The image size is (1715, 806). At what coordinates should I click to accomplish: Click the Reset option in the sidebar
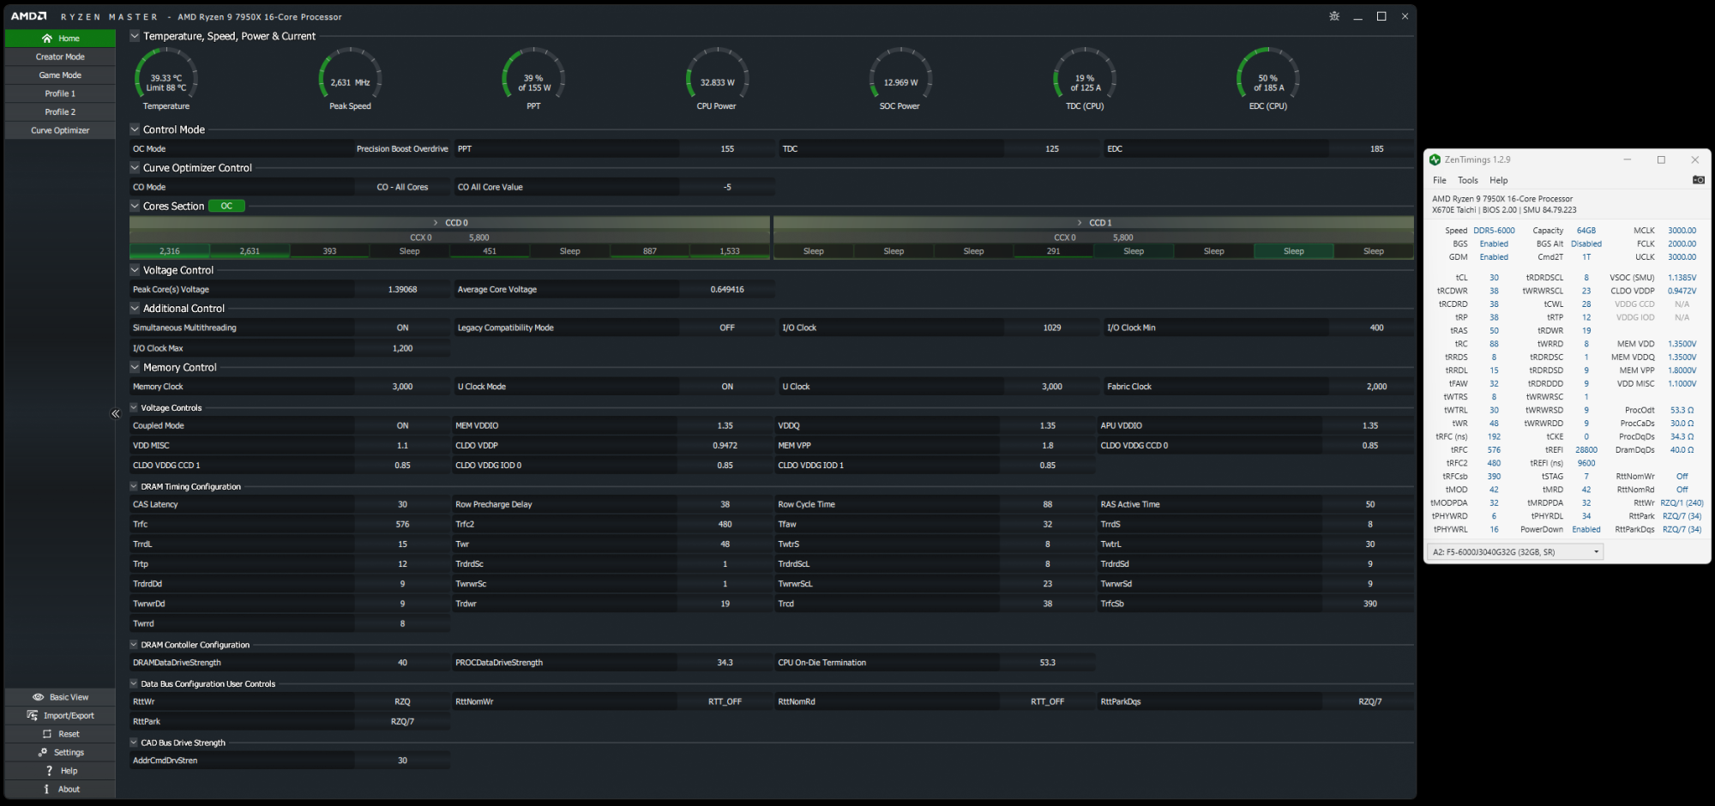pyautogui.click(x=59, y=733)
